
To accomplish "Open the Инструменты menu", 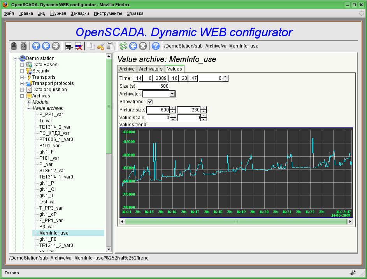I will click(x=108, y=13).
